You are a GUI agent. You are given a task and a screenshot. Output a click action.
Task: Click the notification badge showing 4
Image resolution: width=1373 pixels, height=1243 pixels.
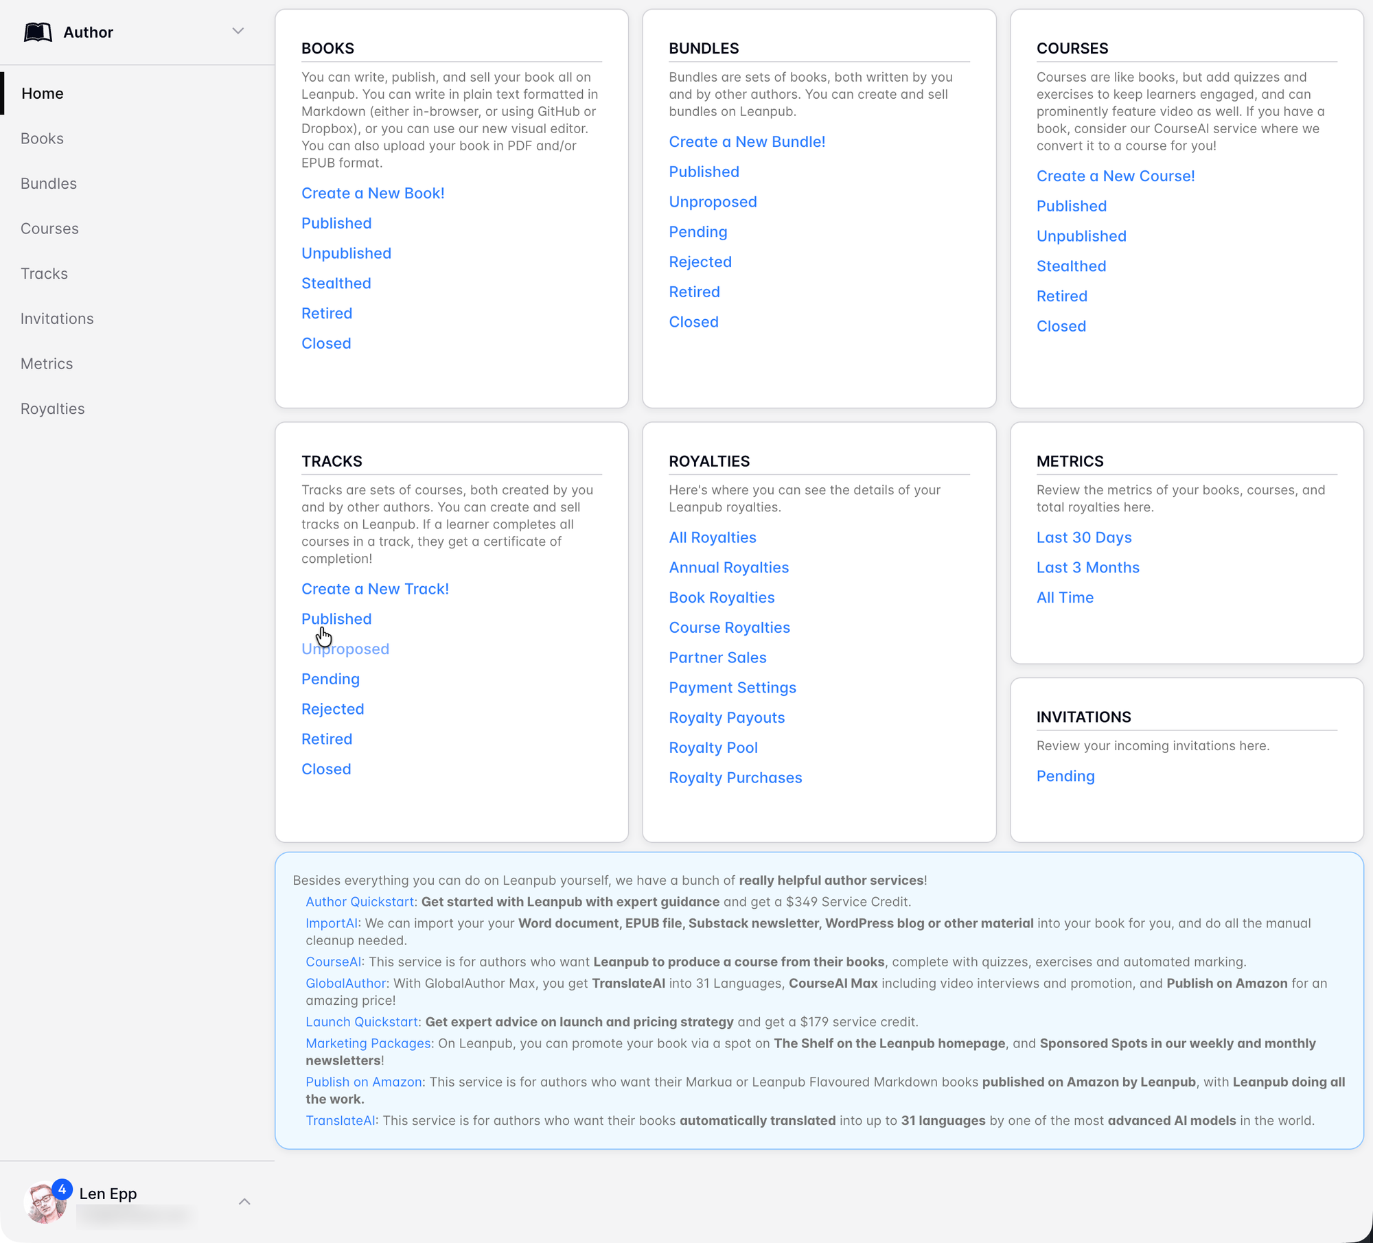pos(62,1189)
